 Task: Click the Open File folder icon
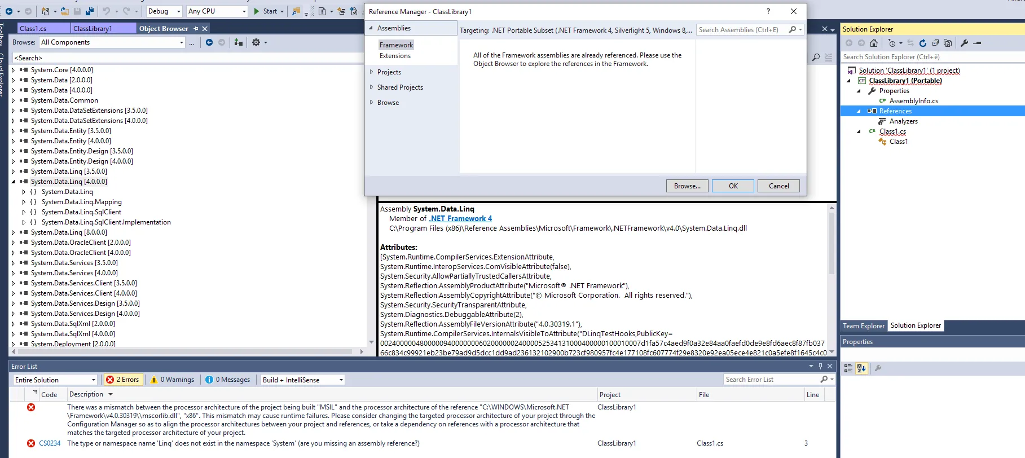coord(65,11)
